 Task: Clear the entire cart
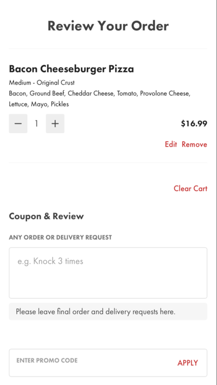tap(190, 189)
